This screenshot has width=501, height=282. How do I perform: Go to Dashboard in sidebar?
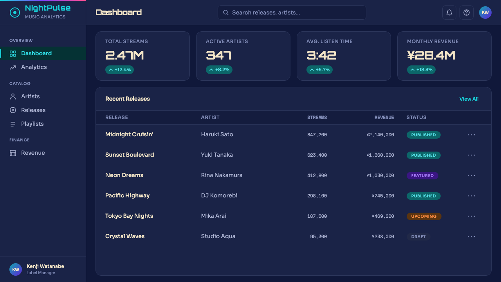click(43, 53)
